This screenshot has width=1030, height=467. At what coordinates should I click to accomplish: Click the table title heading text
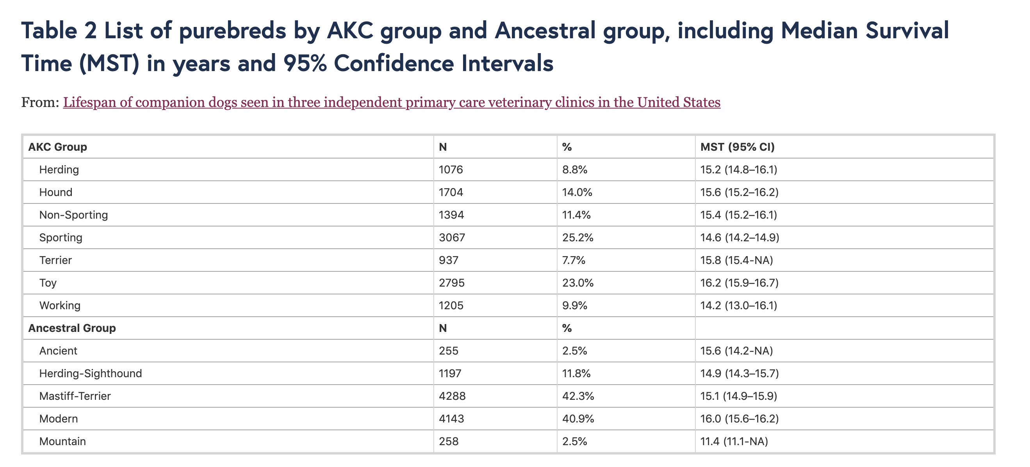pyautogui.click(x=485, y=47)
